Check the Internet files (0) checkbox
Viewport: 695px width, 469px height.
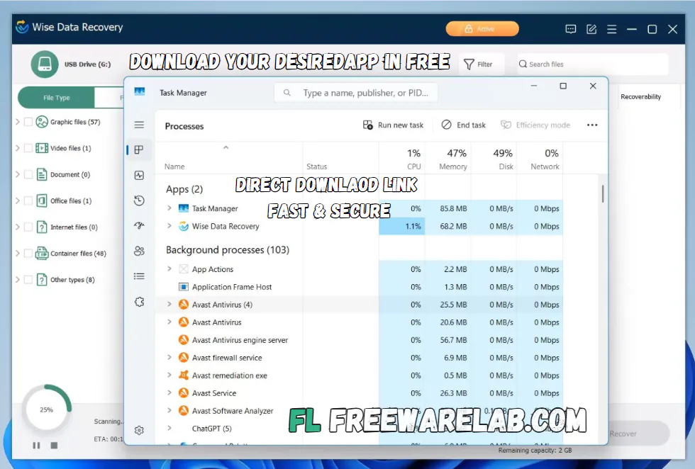point(28,227)
